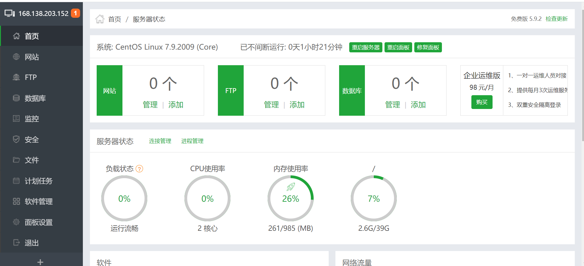
Task: Select 计划任务 in the sidebar menu
Action: pyautogui.click(x=42, y=181)
